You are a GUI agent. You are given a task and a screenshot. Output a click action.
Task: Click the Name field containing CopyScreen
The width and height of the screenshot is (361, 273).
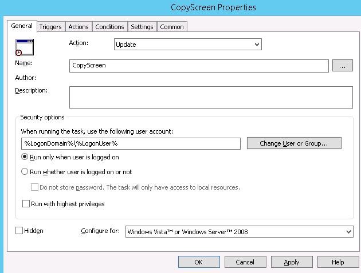coord(198,66)
